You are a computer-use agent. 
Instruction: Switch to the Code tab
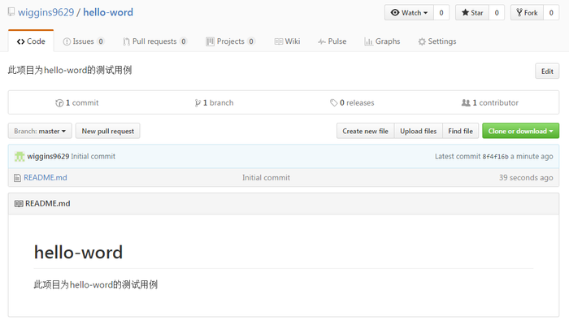pyautogui.click(x=31, y=41)
